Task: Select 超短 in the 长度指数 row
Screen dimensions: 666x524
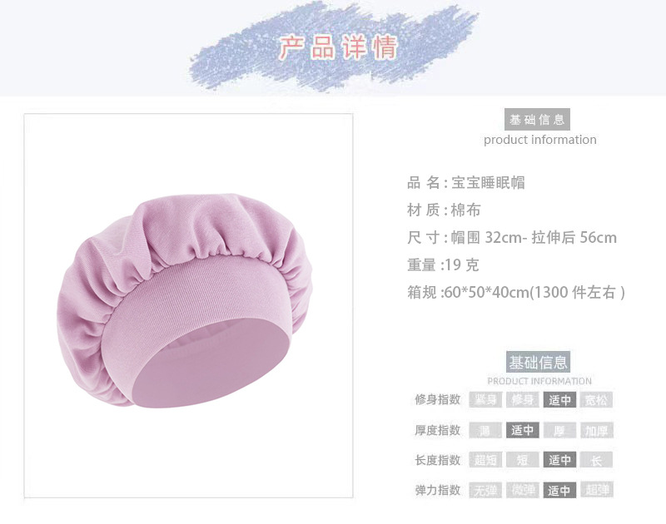Action: 485,460
